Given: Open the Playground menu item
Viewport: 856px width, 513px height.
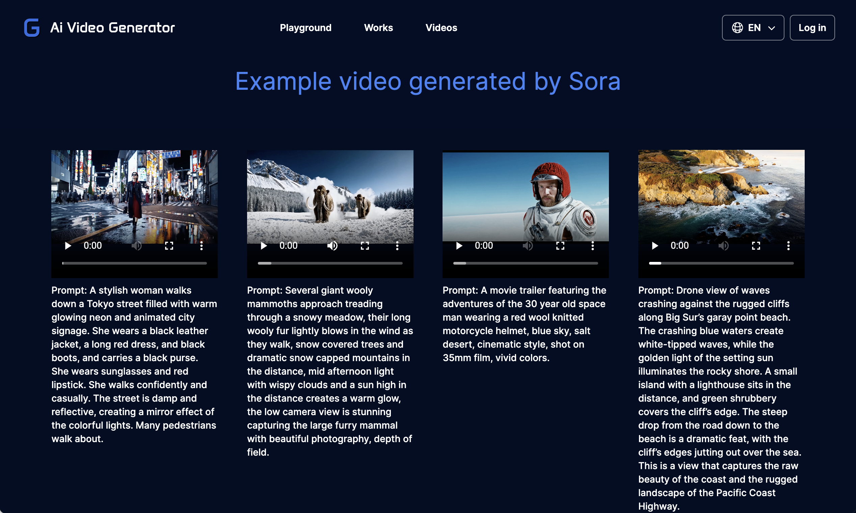Looking at the screenshot, I should [305, 28].
